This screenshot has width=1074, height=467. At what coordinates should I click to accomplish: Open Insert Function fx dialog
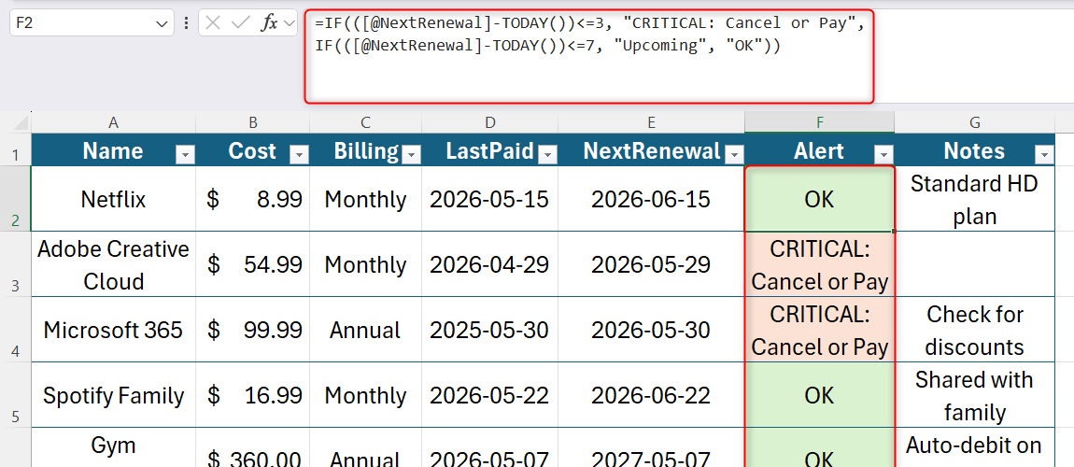269,23
